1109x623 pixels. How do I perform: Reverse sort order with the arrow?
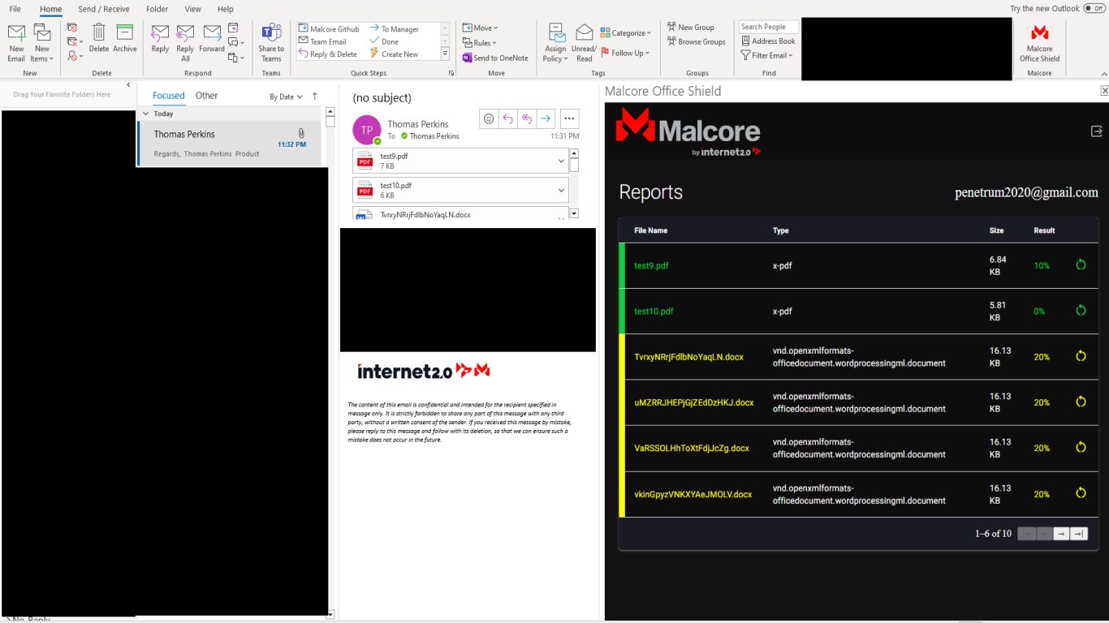click(x=315, y=97)
